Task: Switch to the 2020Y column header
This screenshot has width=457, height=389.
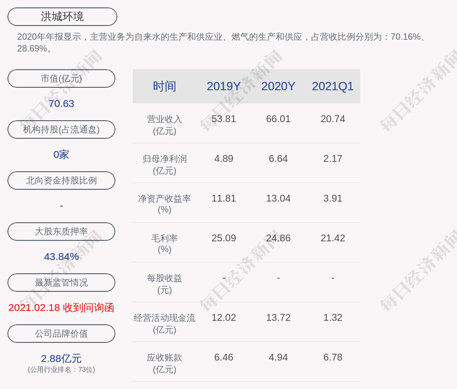Action: tap(278, 86)
